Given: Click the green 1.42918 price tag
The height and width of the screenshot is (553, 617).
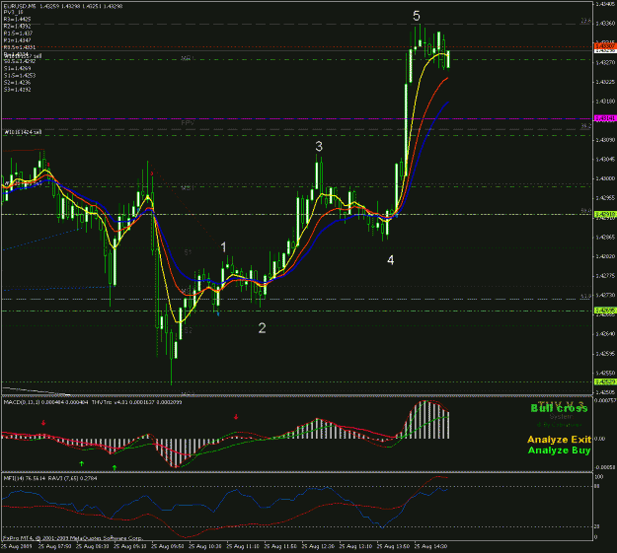Looking at the screenshot, I should (605, 214).
